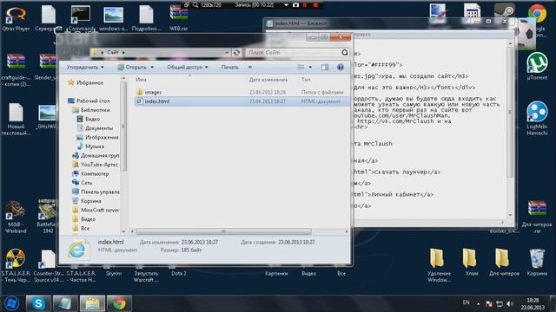Expand the Открыть button dropdown arrow

(152, 67)
